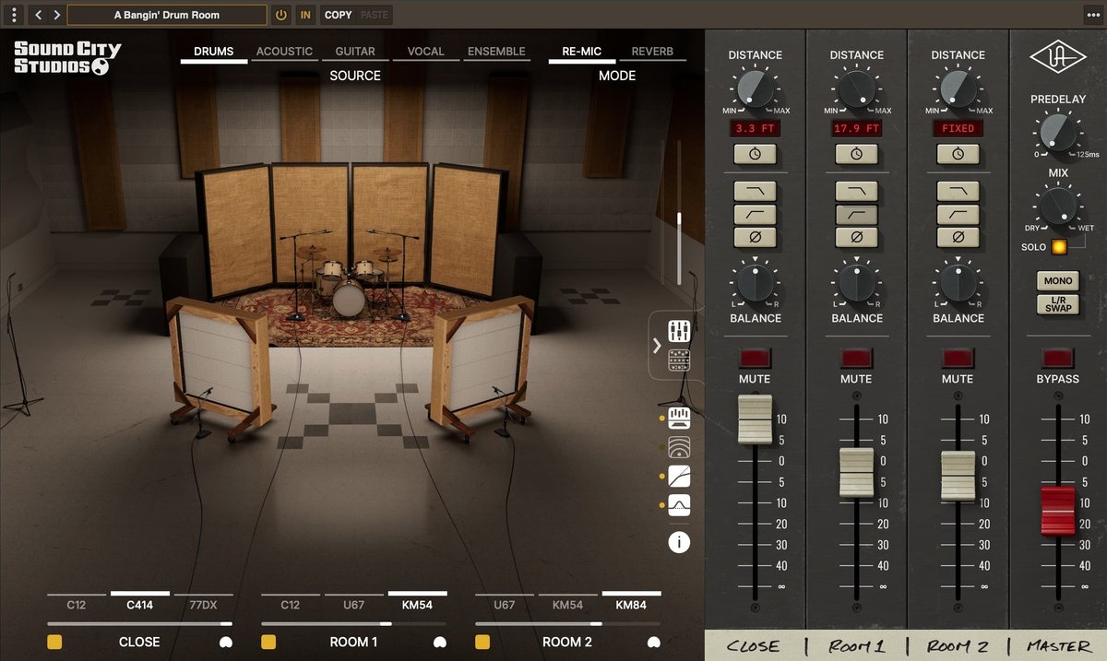The height and width of the screenshot is (661, 1107).
Task: Click the Room 2 channel fader handle
Action: click(958, 476)
